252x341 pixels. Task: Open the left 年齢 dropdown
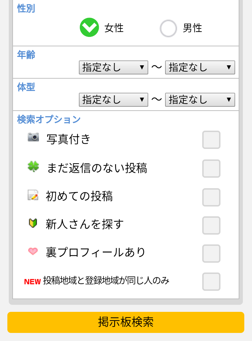pos(113,67)
